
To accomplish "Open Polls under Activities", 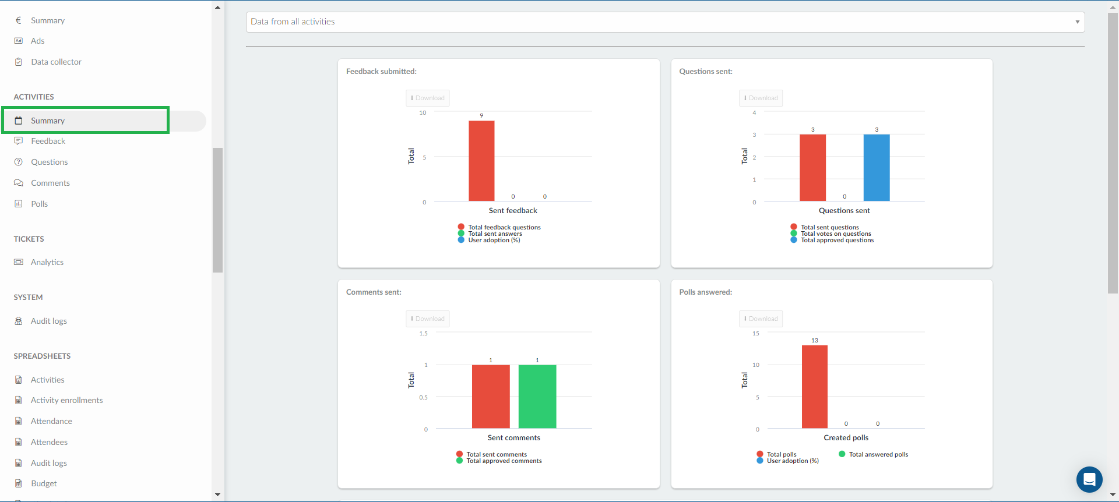I will 40,204.
